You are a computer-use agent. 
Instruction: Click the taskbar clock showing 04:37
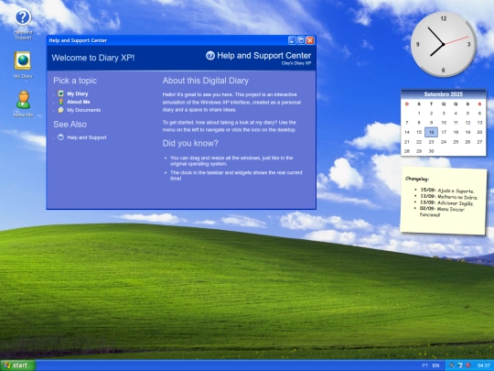[x=484, y=366]
